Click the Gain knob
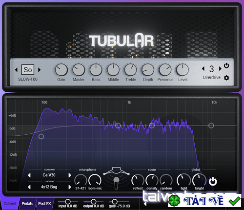Viewport: 244px width, 210px height. [61, 70]
